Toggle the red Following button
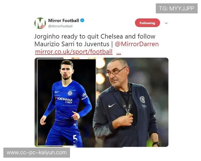 click(x=147, y=23)
